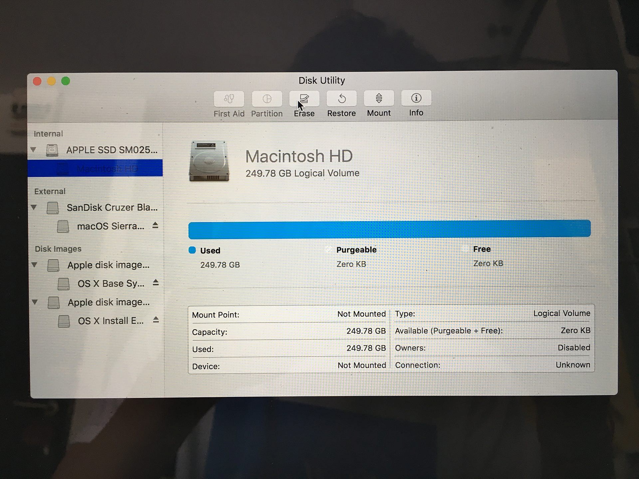
Task: Click the Zero KB value under Free
Action: [488, 263]
